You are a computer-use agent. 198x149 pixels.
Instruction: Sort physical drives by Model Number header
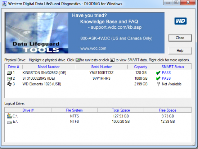coord(49,67)
